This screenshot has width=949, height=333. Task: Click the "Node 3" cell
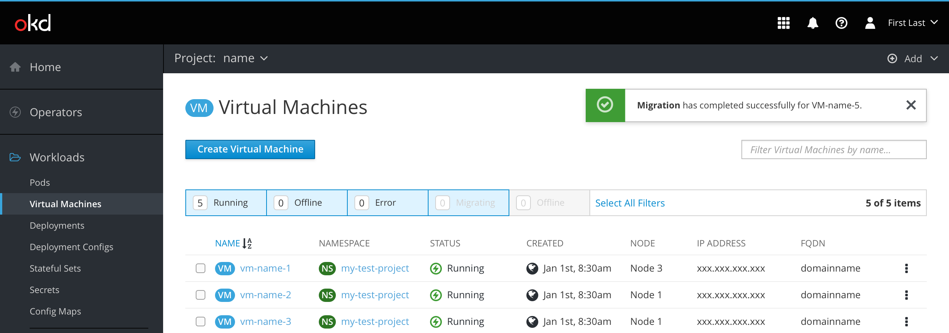click(x=646, y=268)
